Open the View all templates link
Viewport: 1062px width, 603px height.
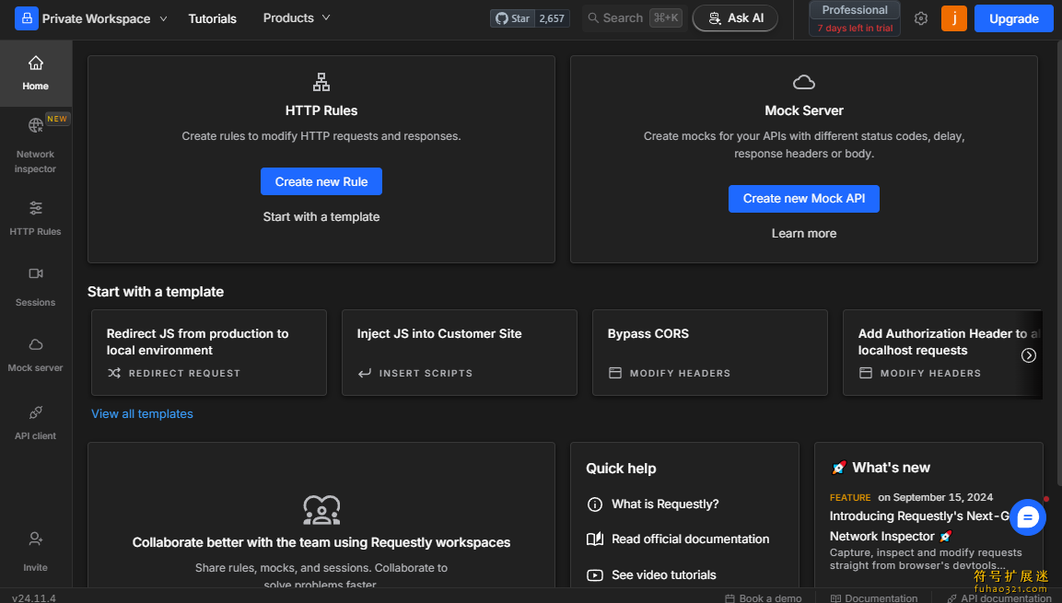click(x=142, y=413)
